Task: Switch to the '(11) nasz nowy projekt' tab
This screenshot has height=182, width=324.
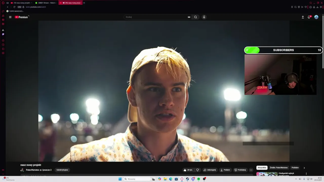Action: click(21, 3)
